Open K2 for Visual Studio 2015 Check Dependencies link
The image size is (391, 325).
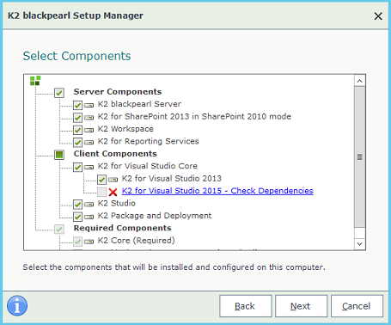click(x=217, y=191)
